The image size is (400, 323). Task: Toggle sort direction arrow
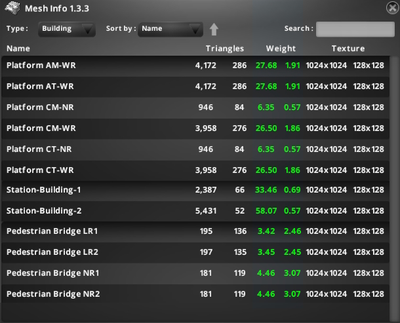tap(214, 29)
